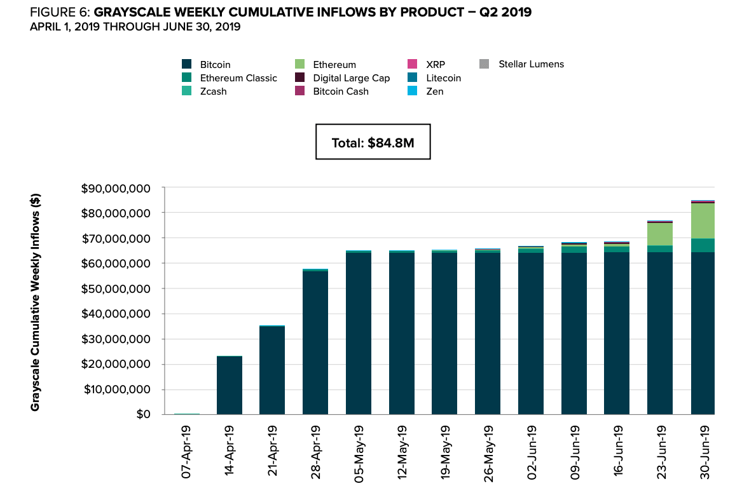Click the Bitcoin bar segment for 28-Apr-19
Viewport: 749px width, 493px height.
coord(315,342)
